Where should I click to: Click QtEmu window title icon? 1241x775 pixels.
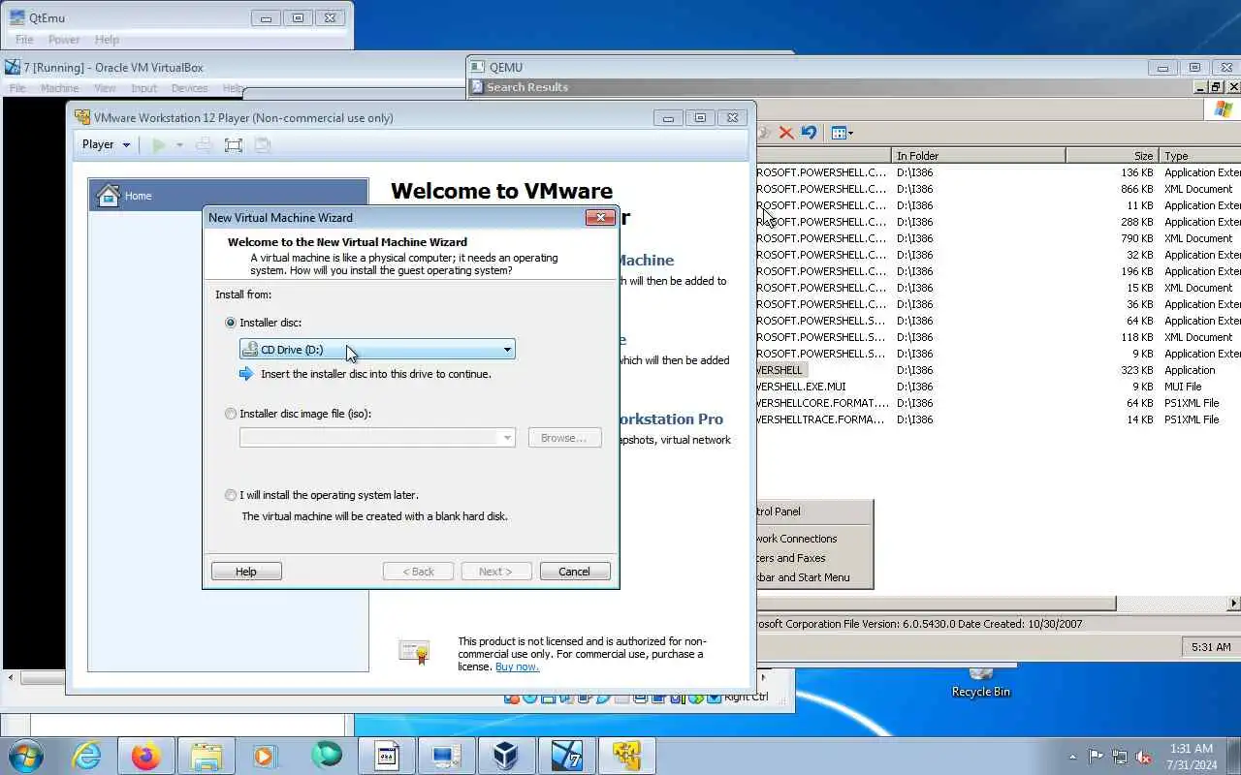(x=17, y=17)
